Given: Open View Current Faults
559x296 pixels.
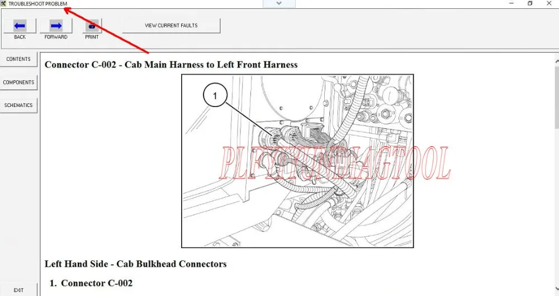Looking at the screenshot, I should coord(171,26).
